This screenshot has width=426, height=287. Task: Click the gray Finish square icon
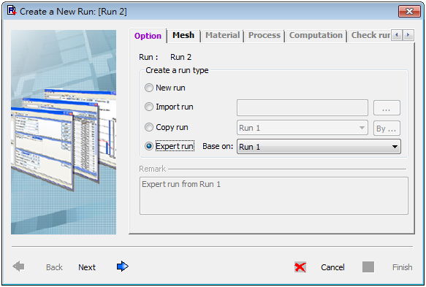(368, 267)
